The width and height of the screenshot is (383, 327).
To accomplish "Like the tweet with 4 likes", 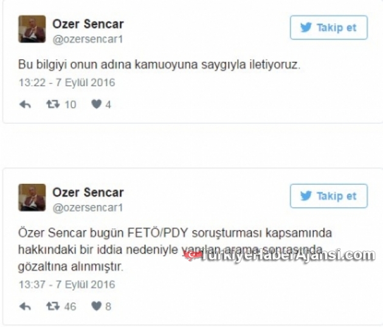I will click(x=96, y=104).
